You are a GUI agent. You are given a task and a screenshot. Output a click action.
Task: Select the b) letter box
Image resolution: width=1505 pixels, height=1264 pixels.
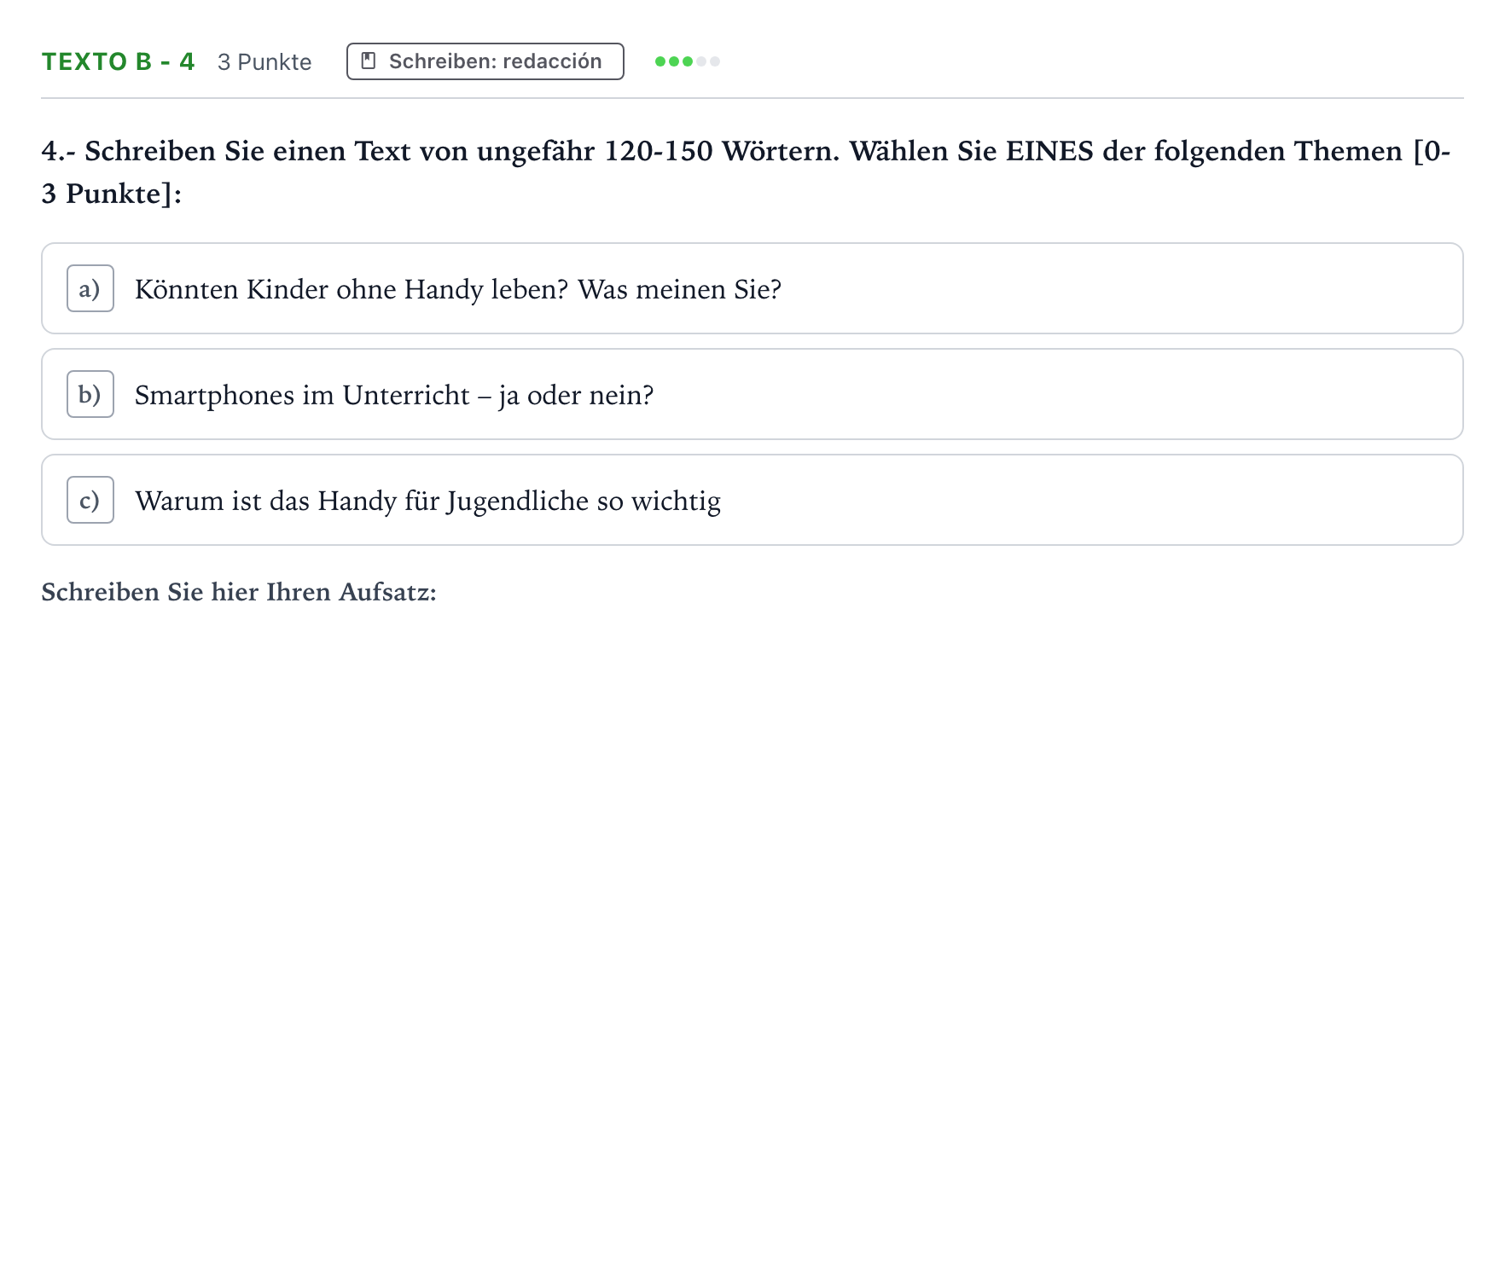(90, 394)
